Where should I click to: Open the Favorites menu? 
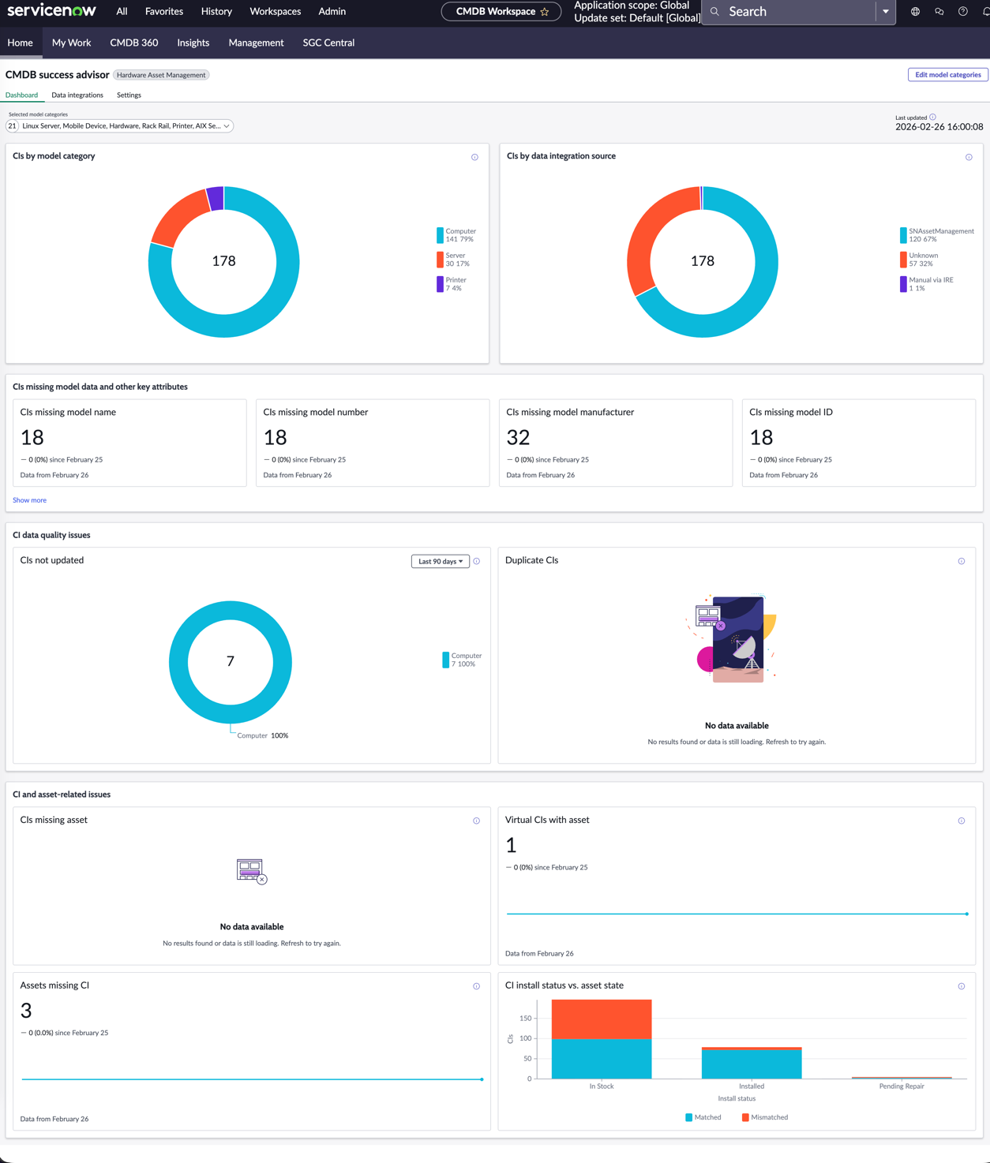click(164, 12)
